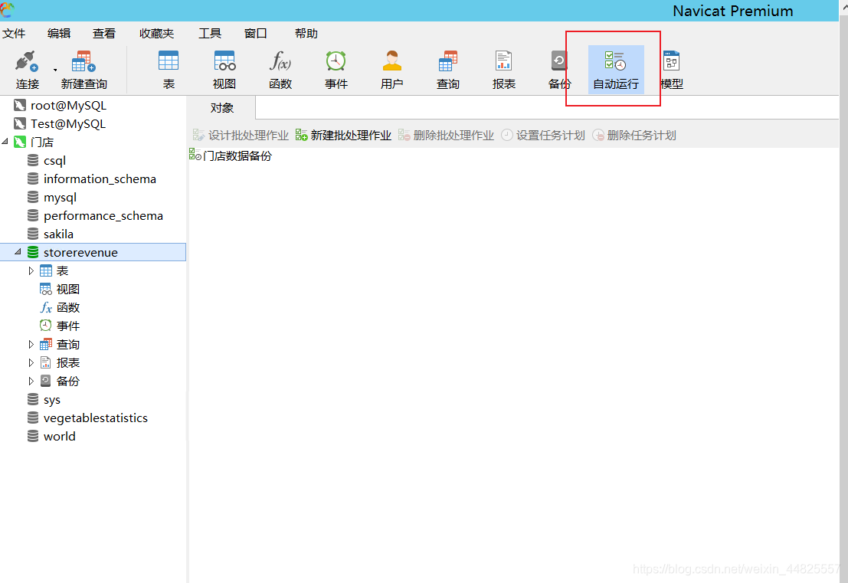Click 新建批处理作业 button

(343, 135)
